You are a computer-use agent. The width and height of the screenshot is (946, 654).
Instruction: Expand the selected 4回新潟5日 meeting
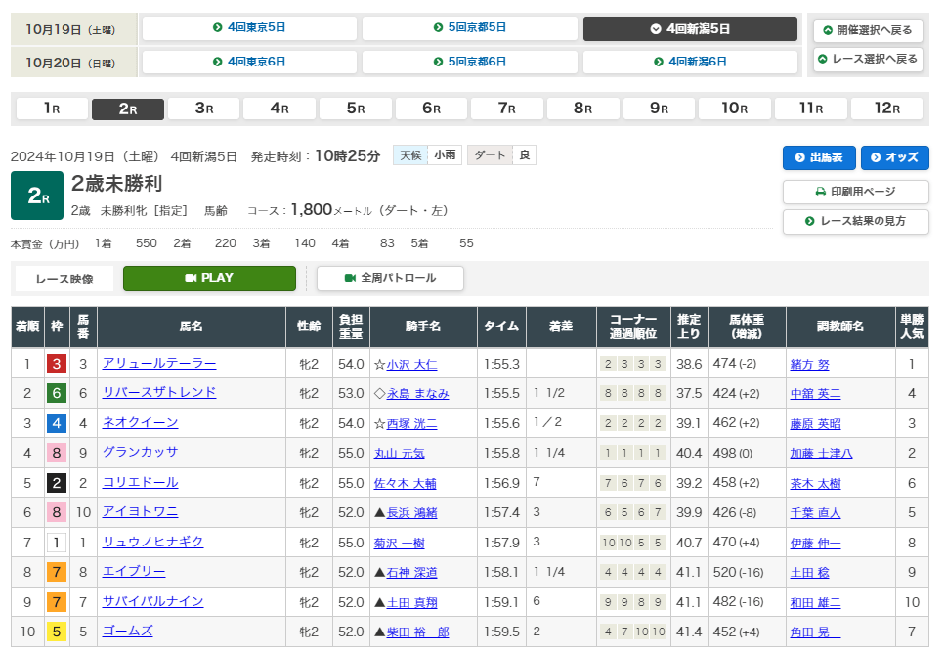[x=690, y=28]
